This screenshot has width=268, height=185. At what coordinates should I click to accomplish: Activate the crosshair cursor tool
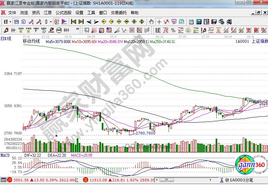159,22
